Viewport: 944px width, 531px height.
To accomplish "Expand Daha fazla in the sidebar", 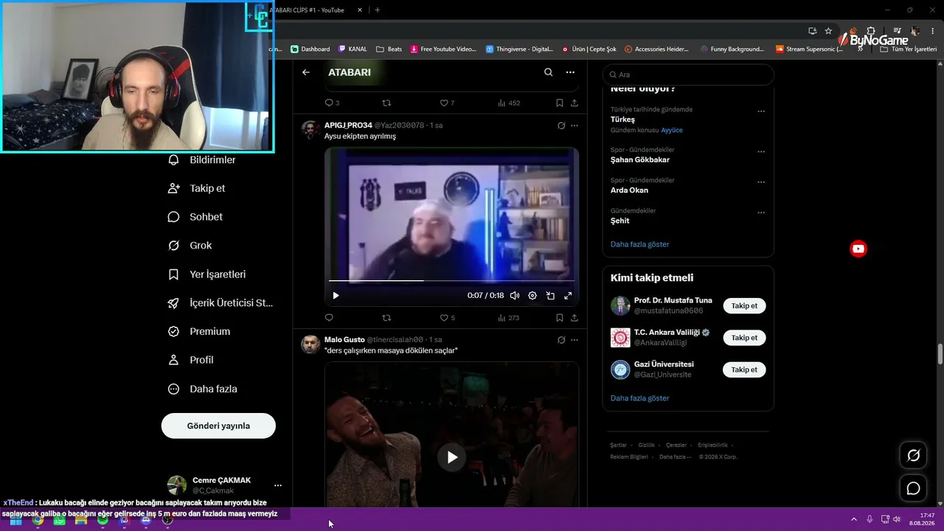I will (x=203, y=389).
